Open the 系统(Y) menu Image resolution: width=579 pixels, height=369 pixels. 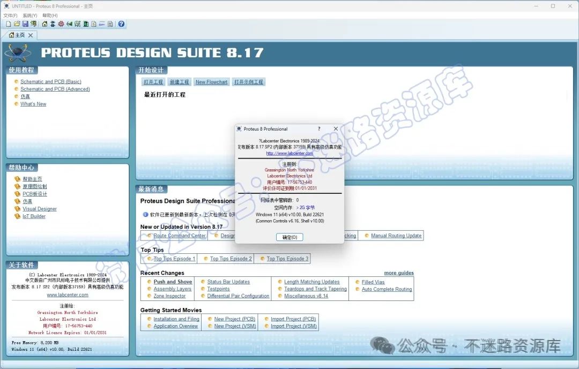pyautogui.click(x=30, y=16)
